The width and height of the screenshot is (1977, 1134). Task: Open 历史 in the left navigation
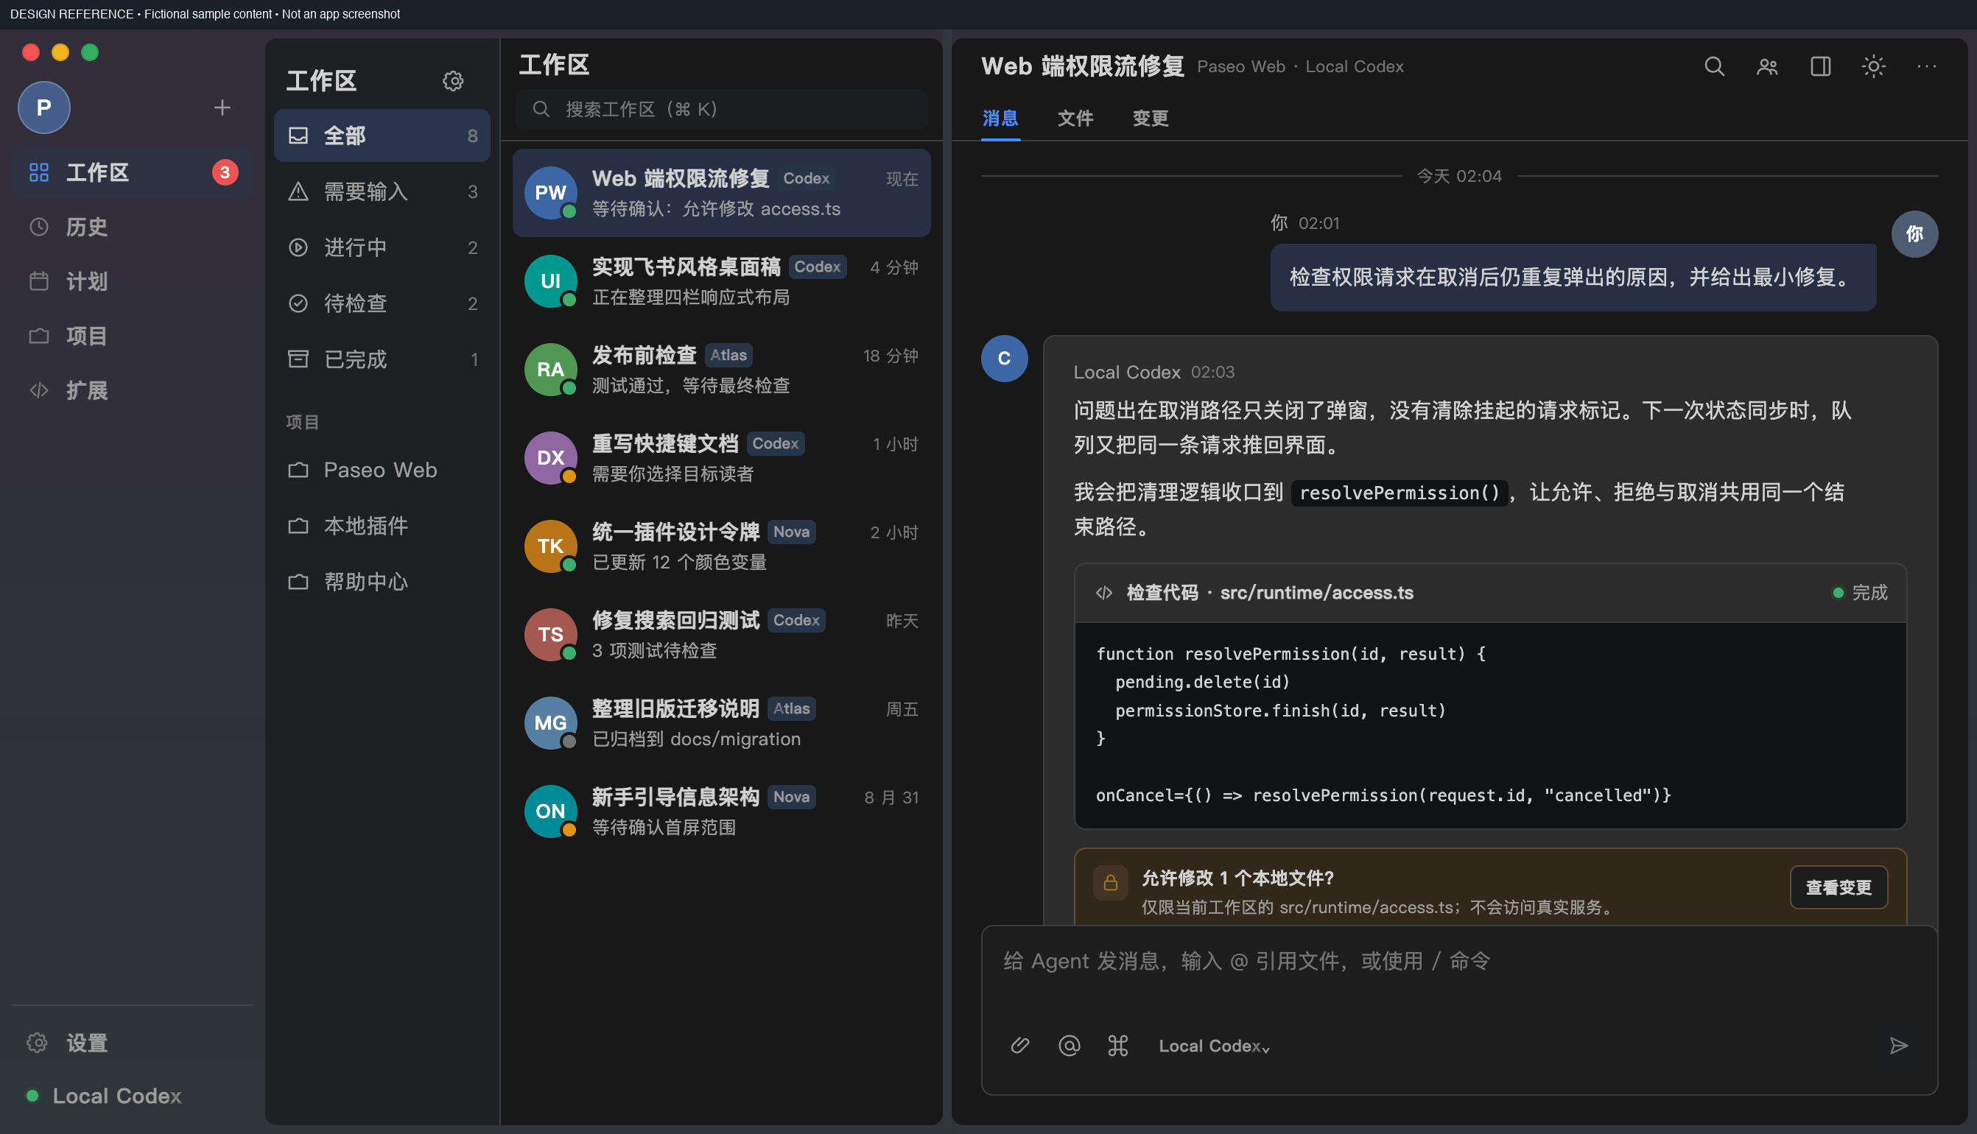click(x=133, y=227)
